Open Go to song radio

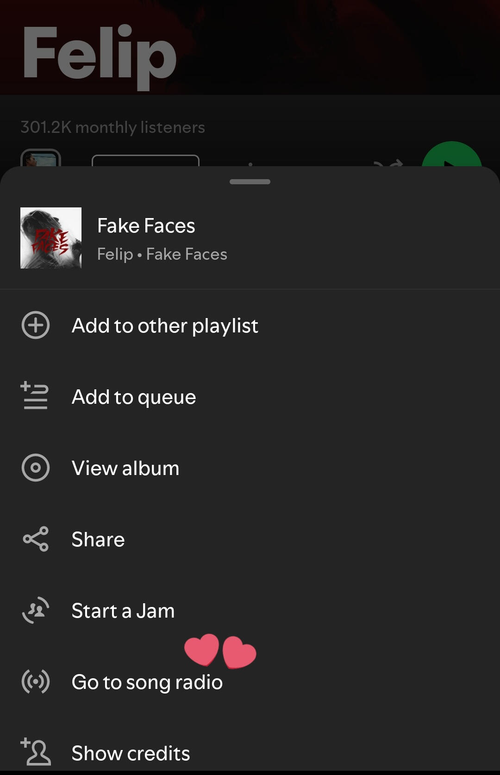pos(147,682)
